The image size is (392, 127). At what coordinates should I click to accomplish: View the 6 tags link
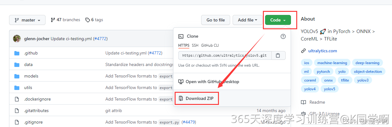[94, 20]
